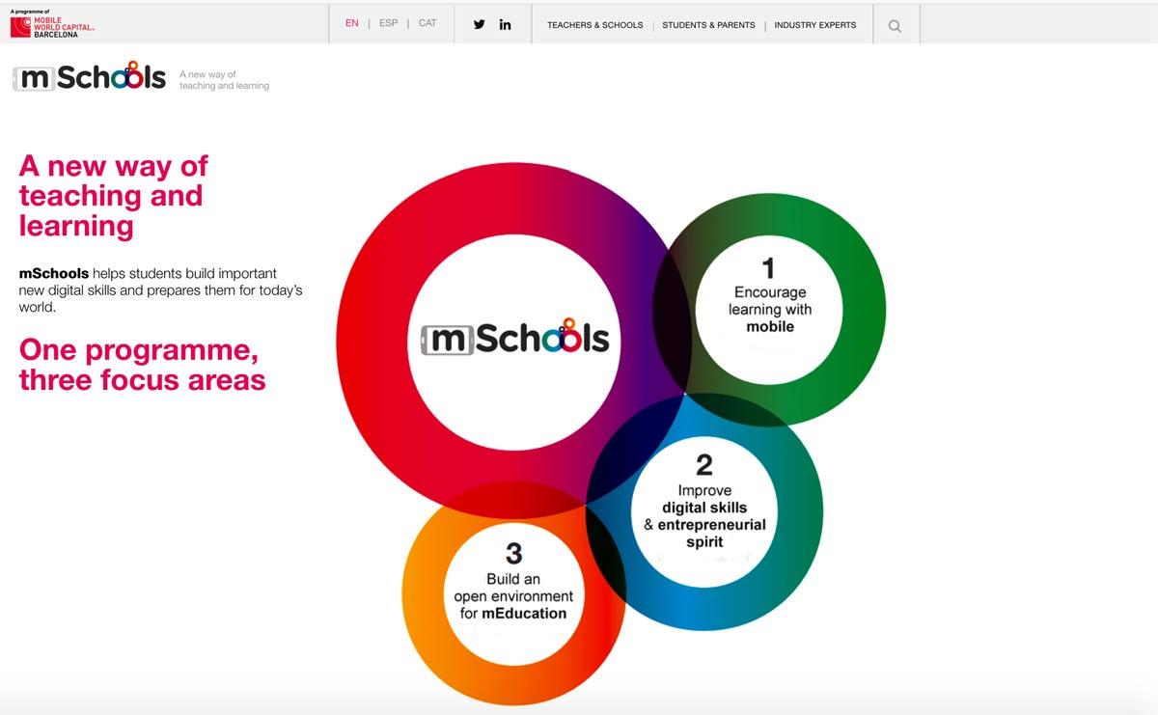The image size is (1158, 715).
Task: Click the search magnifier icon
Action: click(x=895, y=26)
